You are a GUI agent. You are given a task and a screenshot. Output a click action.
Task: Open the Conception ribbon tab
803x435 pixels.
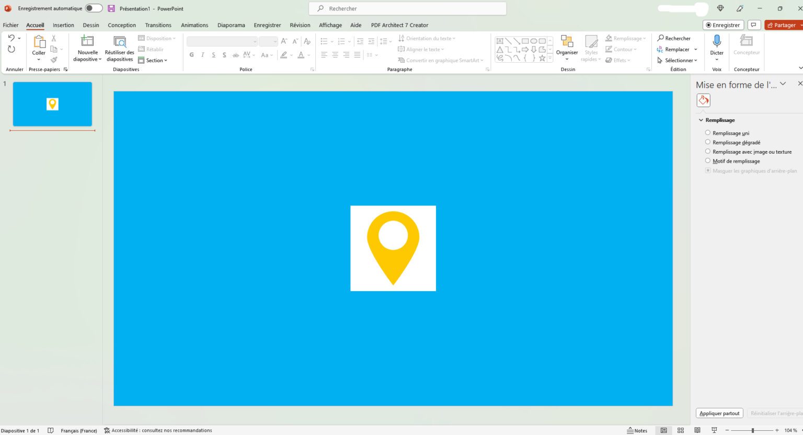tap(122, 25)
